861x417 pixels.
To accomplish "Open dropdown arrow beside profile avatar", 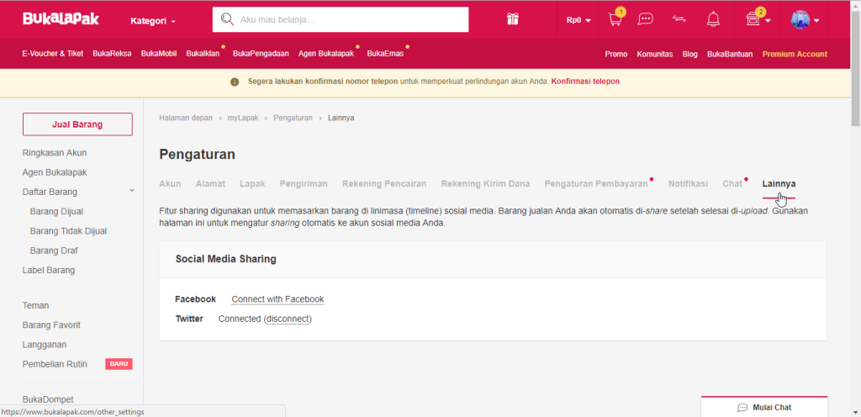I will pyautogui.click(x=816, y=21).
